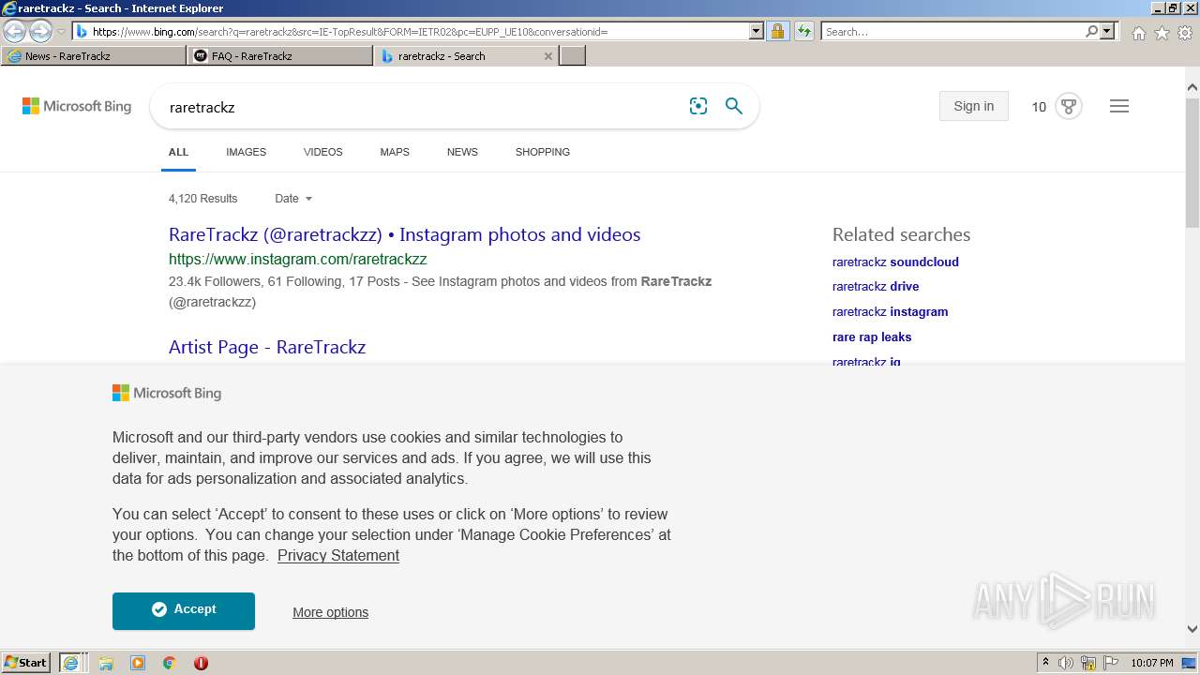
Task: Open More options for cookies
Action: (330, 612)
